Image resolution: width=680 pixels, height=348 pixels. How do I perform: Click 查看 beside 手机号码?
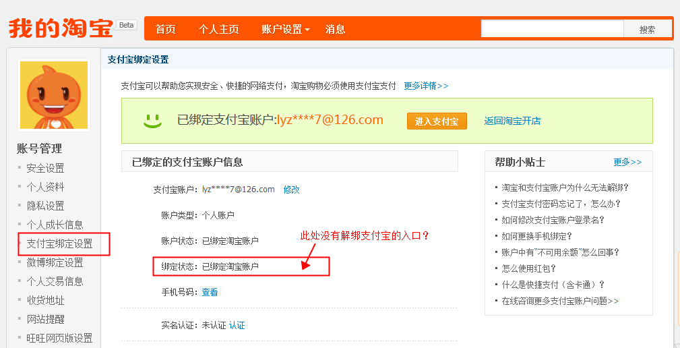pyautogui.click(x=210, y=292)
